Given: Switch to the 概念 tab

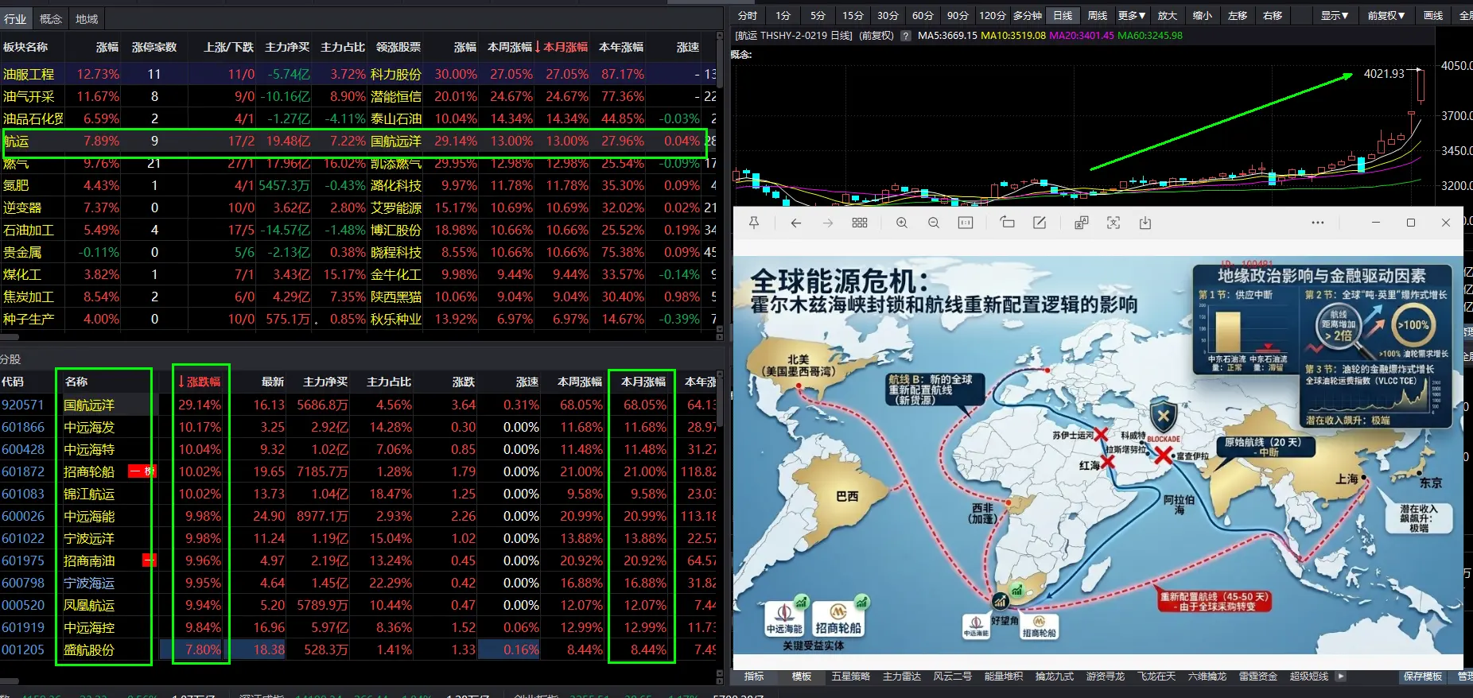Looking at the screenshot, I should coord(51,19).
